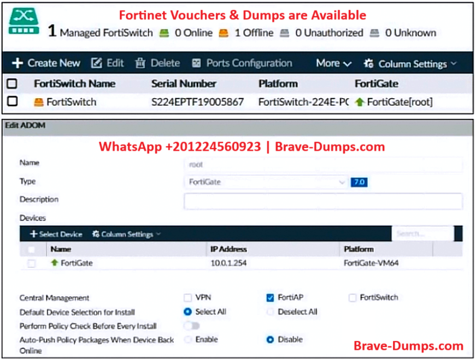Toggle Perform Policy Check Before Every Install
The width and height of the screenshot is (476, 360).
[192, 326]
